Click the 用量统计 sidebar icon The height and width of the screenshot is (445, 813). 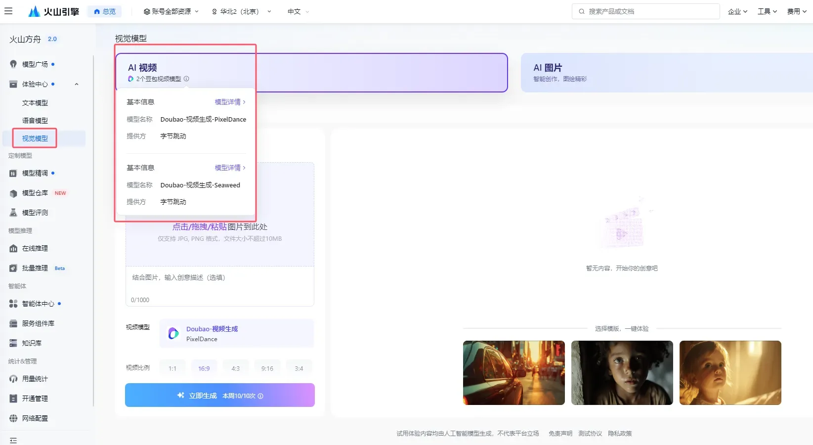[x=13, y=379]
